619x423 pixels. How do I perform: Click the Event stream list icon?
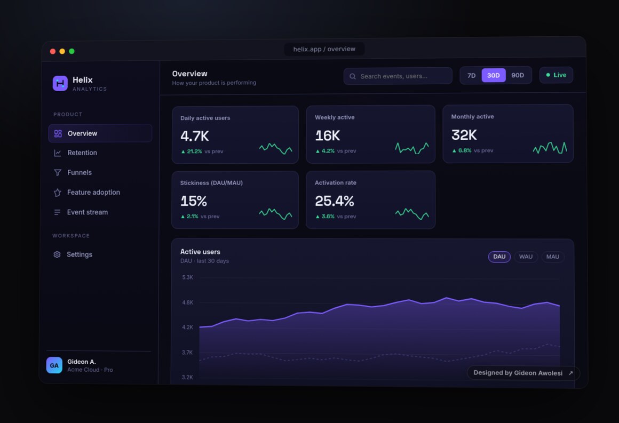click(57, 212)
